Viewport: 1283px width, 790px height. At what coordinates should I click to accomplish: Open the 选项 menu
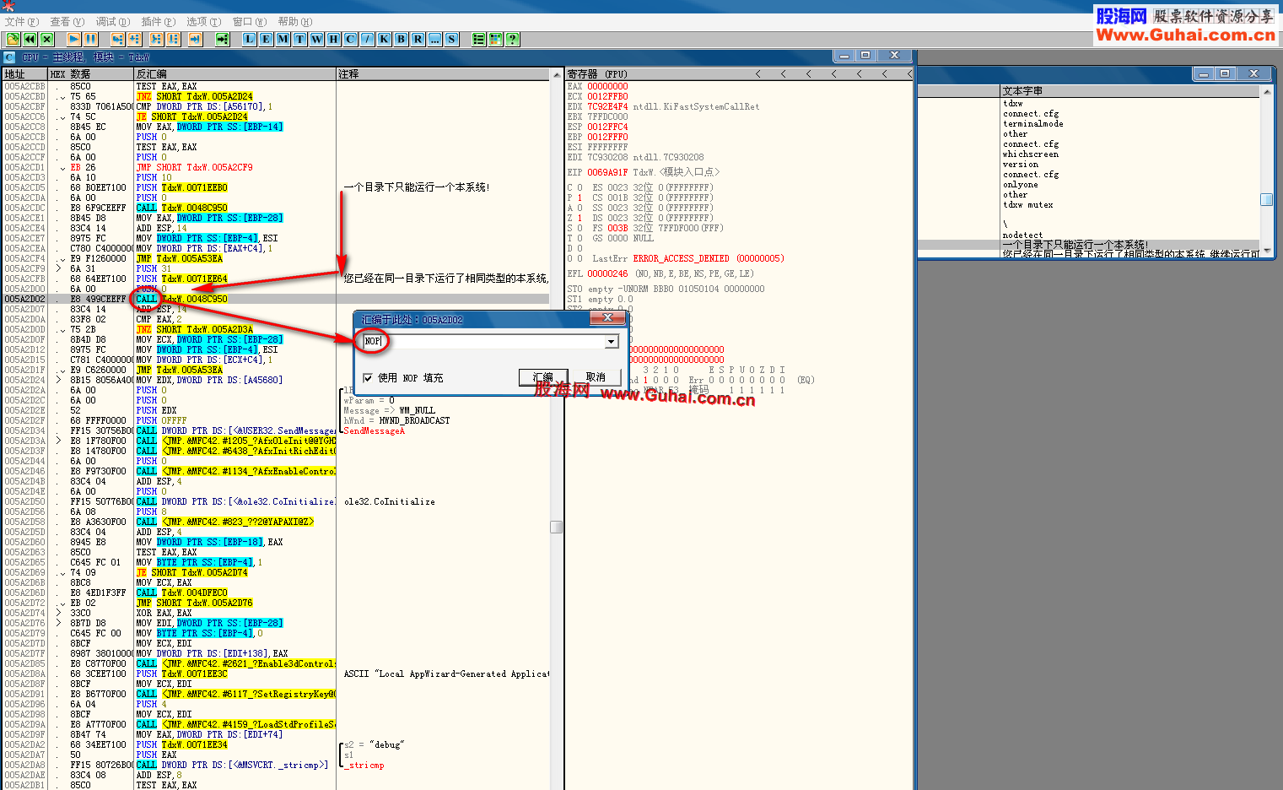click(203, 22)
